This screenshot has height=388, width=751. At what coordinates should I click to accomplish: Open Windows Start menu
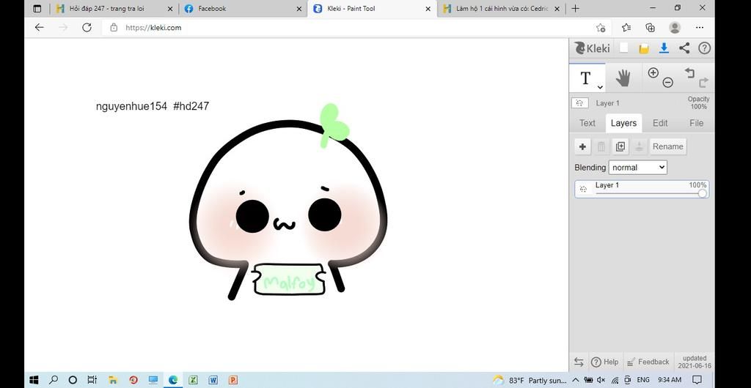pos(34,381)
